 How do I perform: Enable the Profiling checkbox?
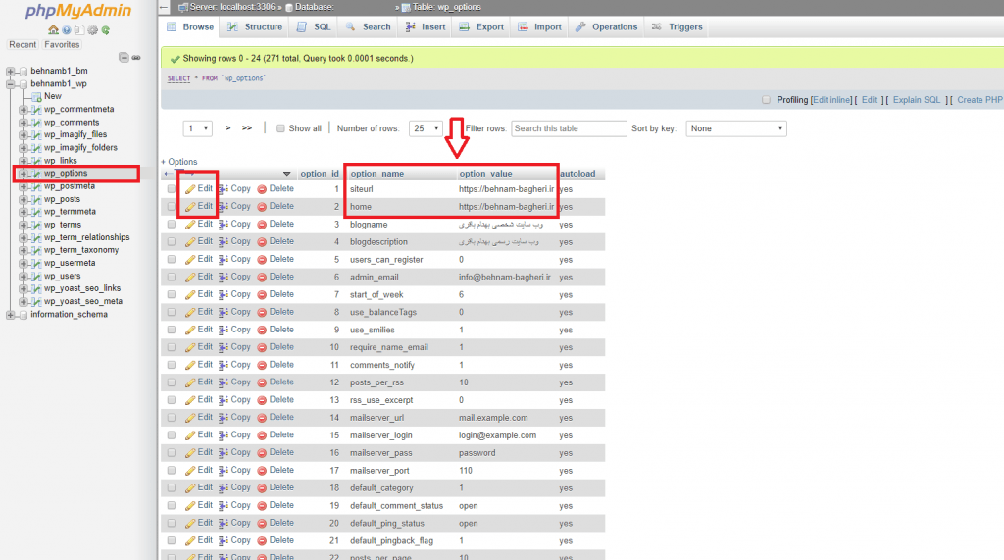[x=767, y=100]
